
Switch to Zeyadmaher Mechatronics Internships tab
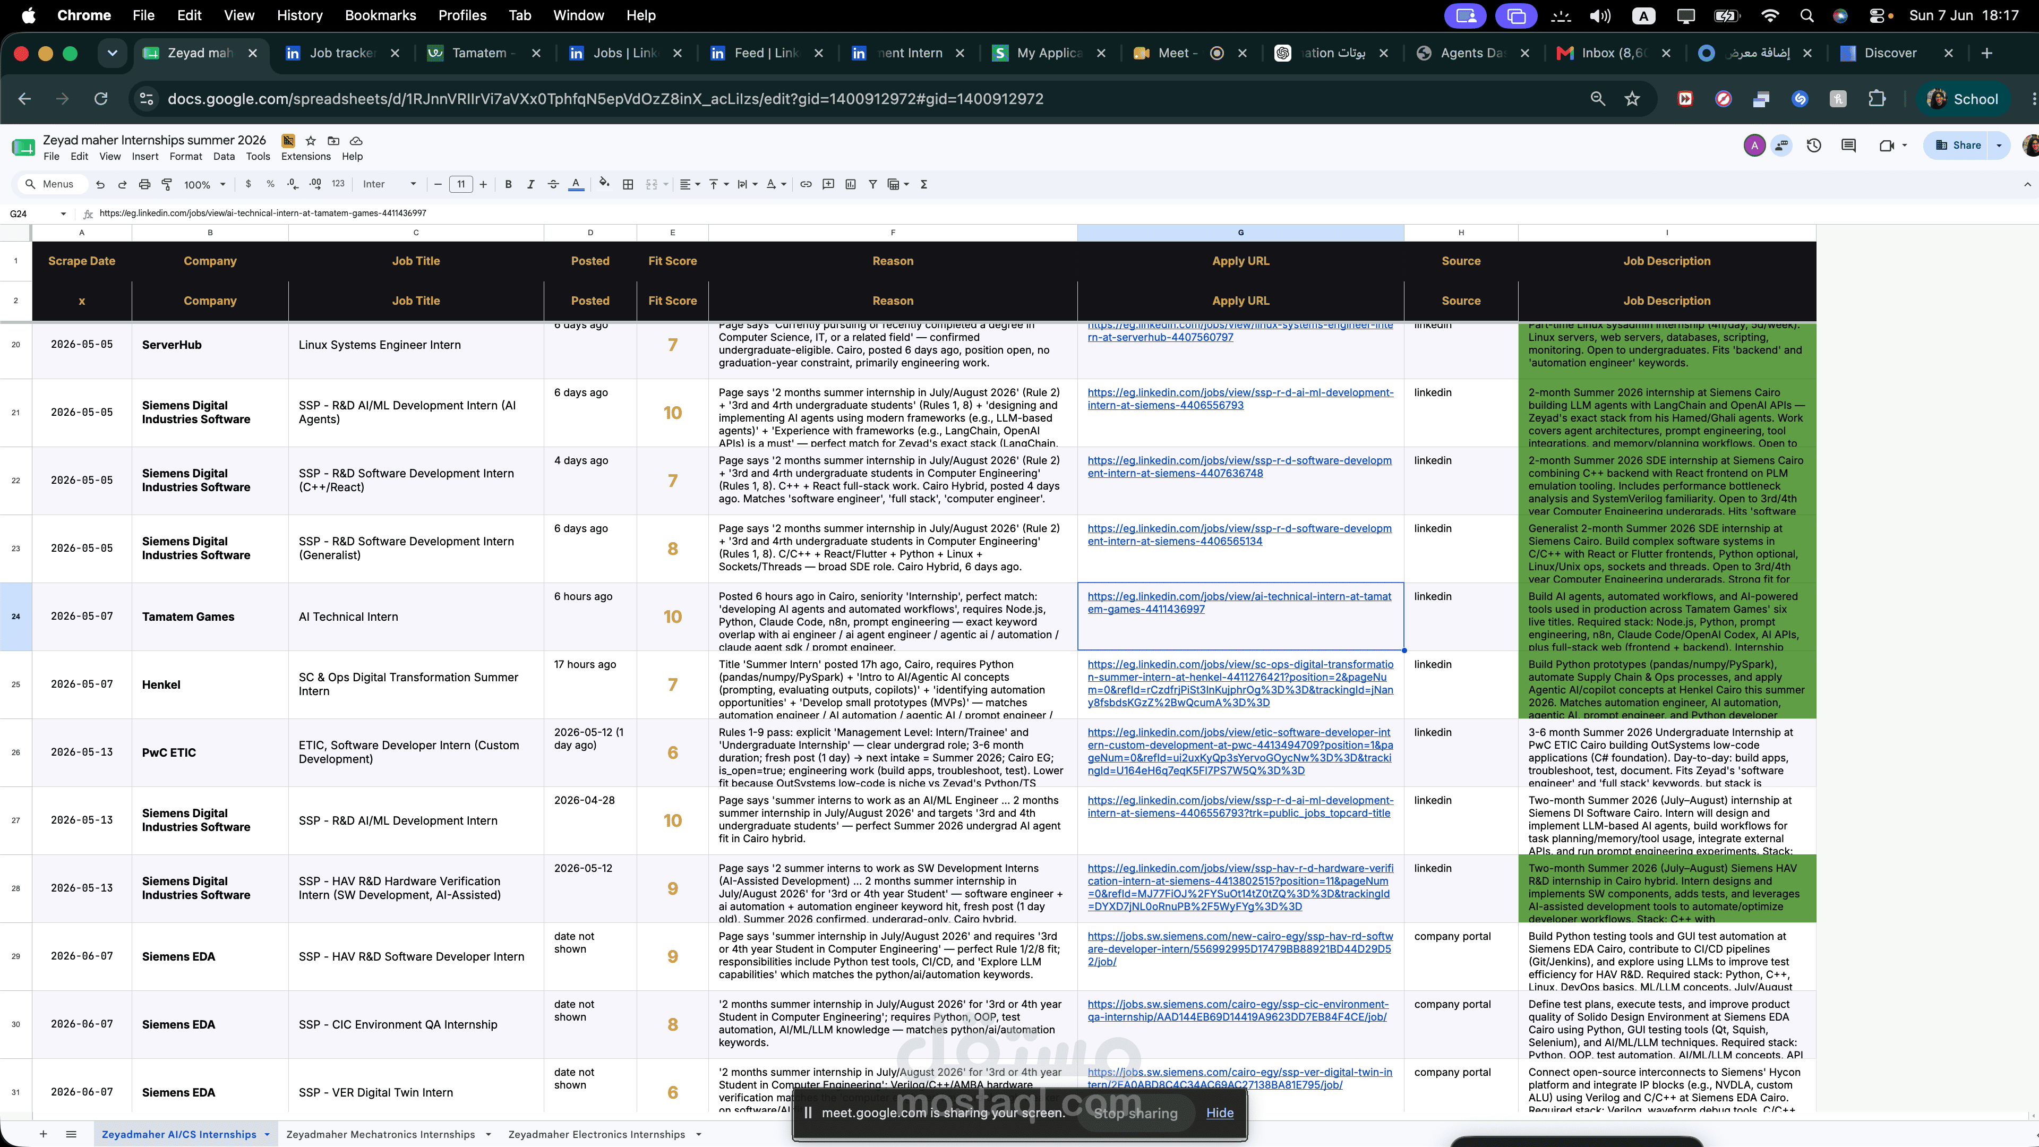(x=380, y=1134)
